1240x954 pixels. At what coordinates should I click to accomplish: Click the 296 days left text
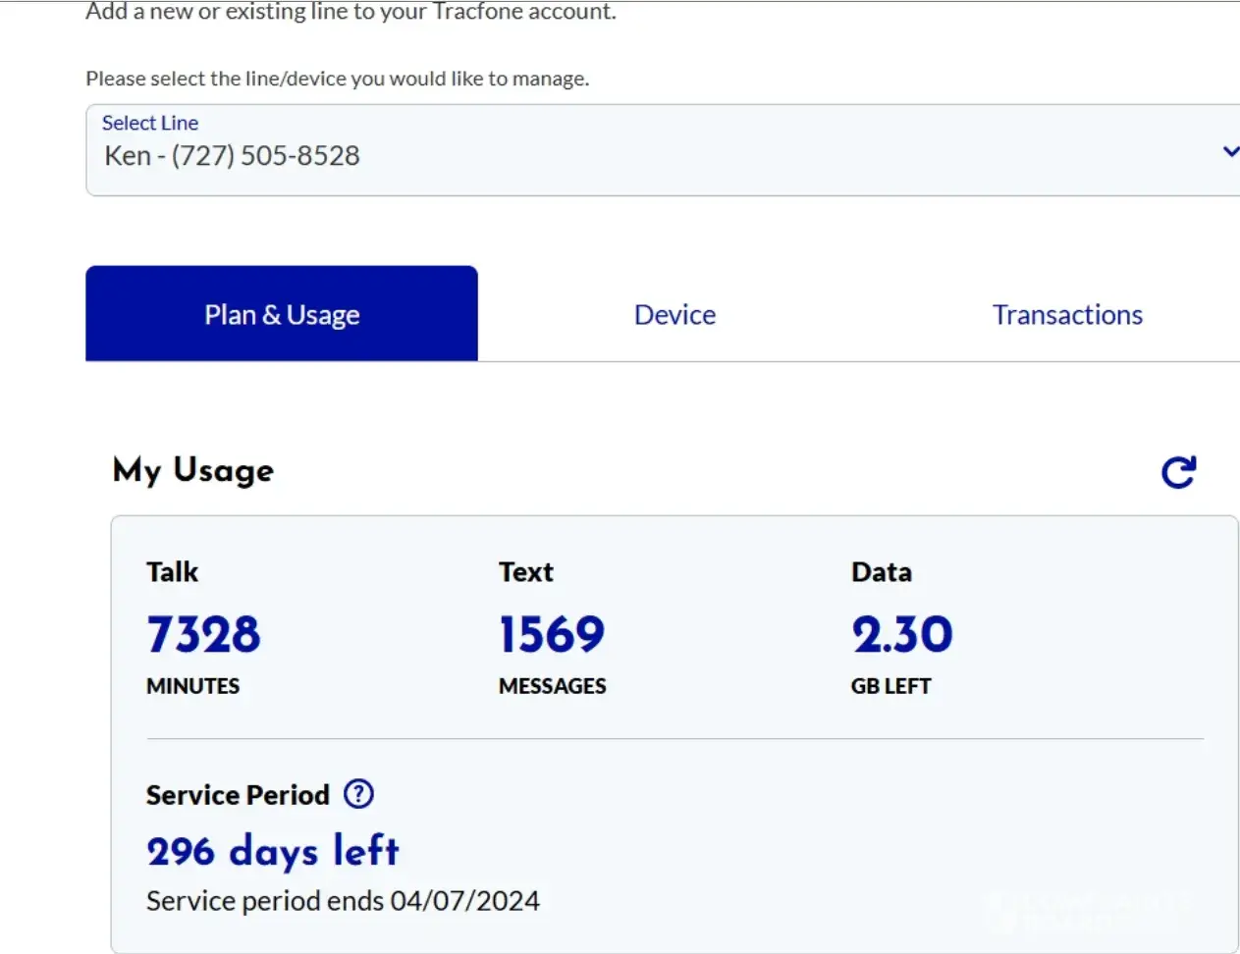point(273,851)
